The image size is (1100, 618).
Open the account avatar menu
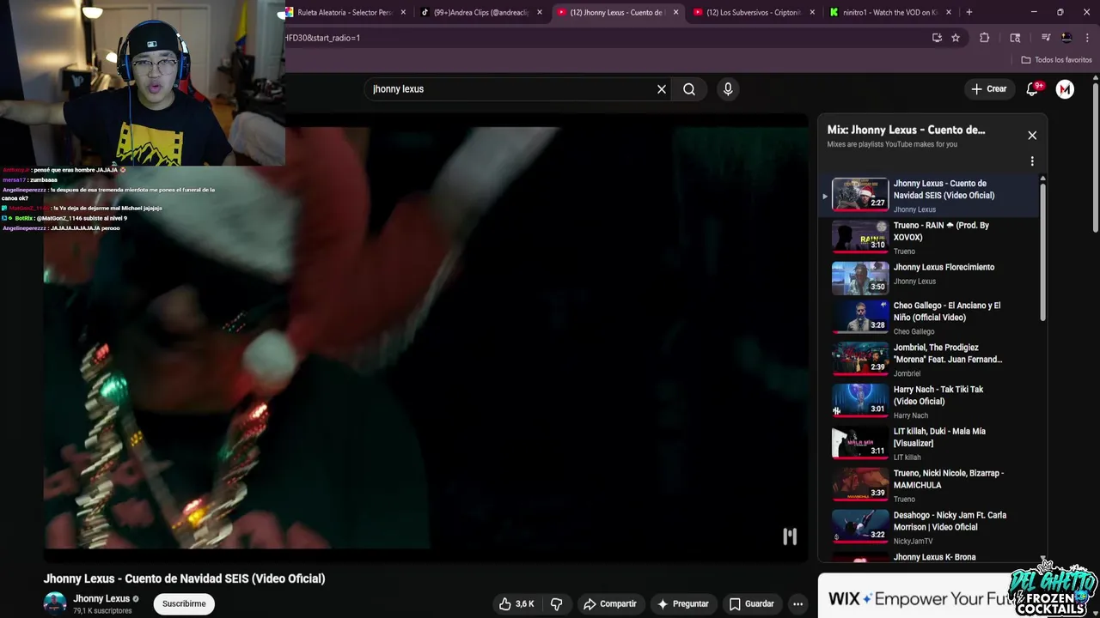pos(1065,89)
